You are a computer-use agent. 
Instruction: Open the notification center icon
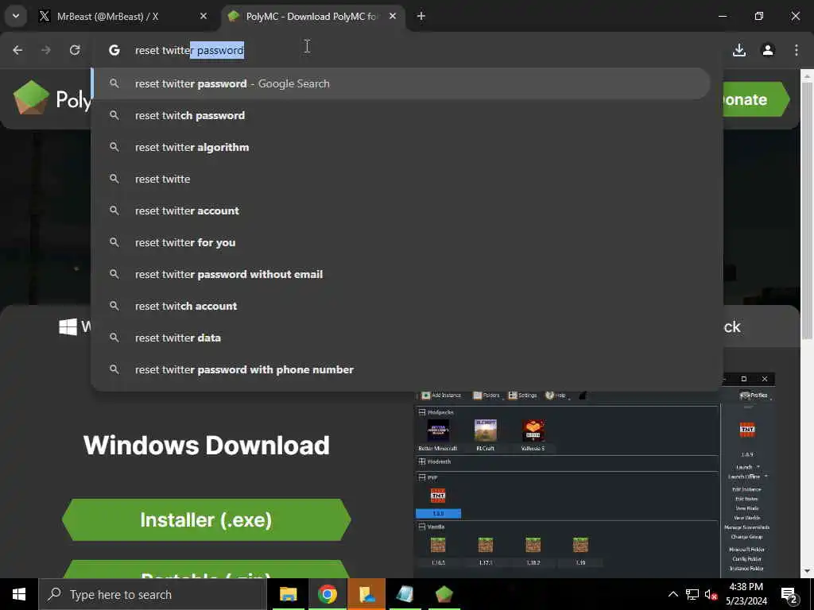point(789,594)
